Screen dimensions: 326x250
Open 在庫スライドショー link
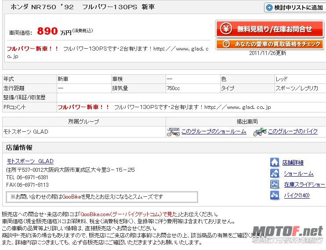click(304, 185)
